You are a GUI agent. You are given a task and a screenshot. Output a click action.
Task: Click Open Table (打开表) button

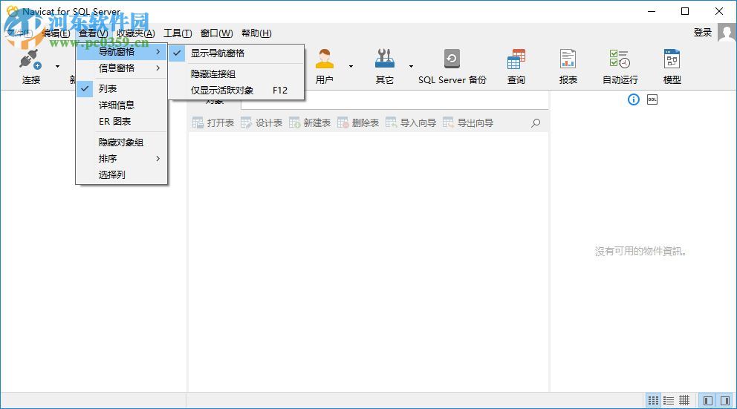pos(213,123)
